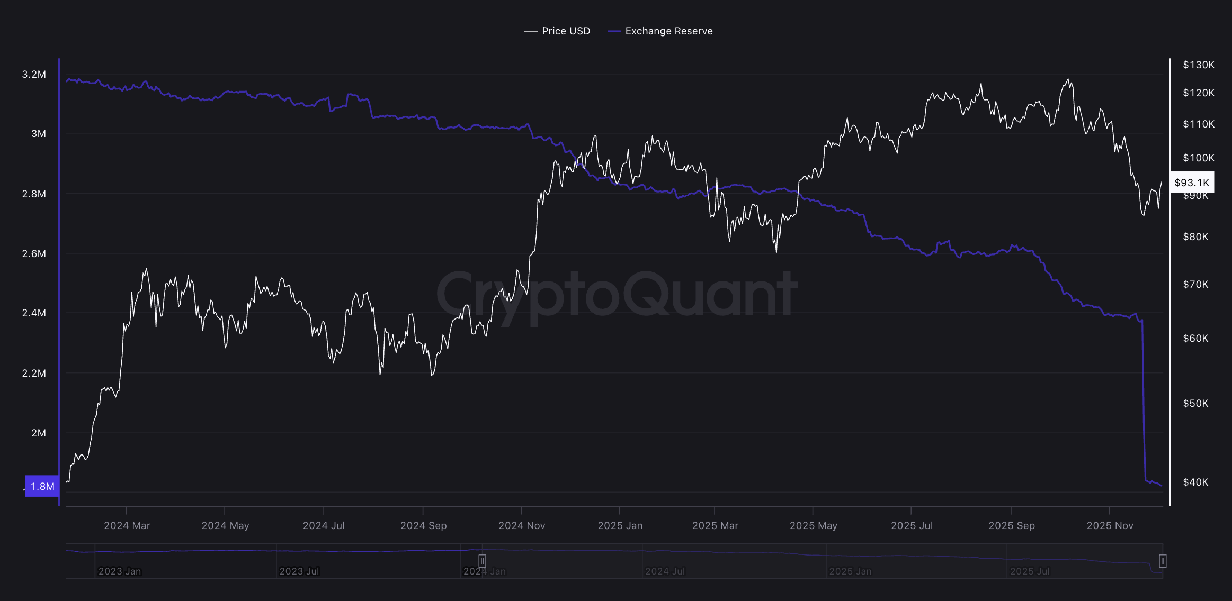Click the $40K right axis label
Viewport: 1232px width, 601px height.
point(1195,482)
